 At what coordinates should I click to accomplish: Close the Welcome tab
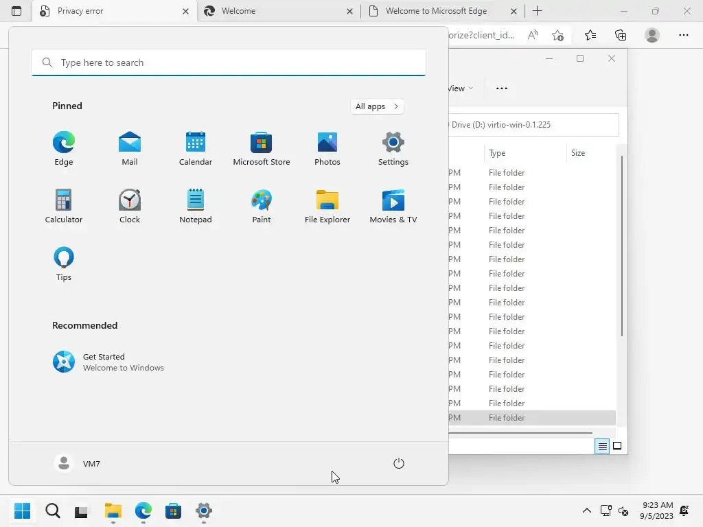click(349, 11)
